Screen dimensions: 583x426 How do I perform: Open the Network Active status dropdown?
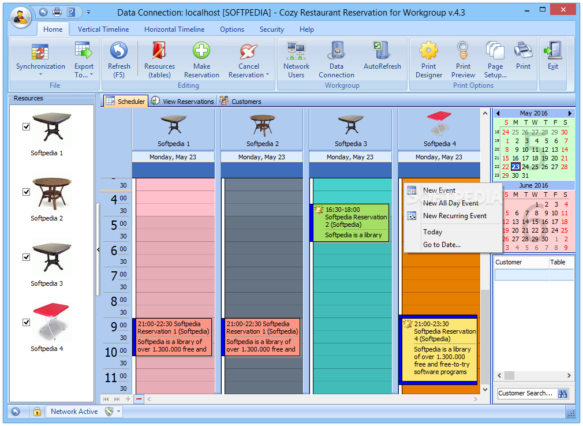(118, 412)
